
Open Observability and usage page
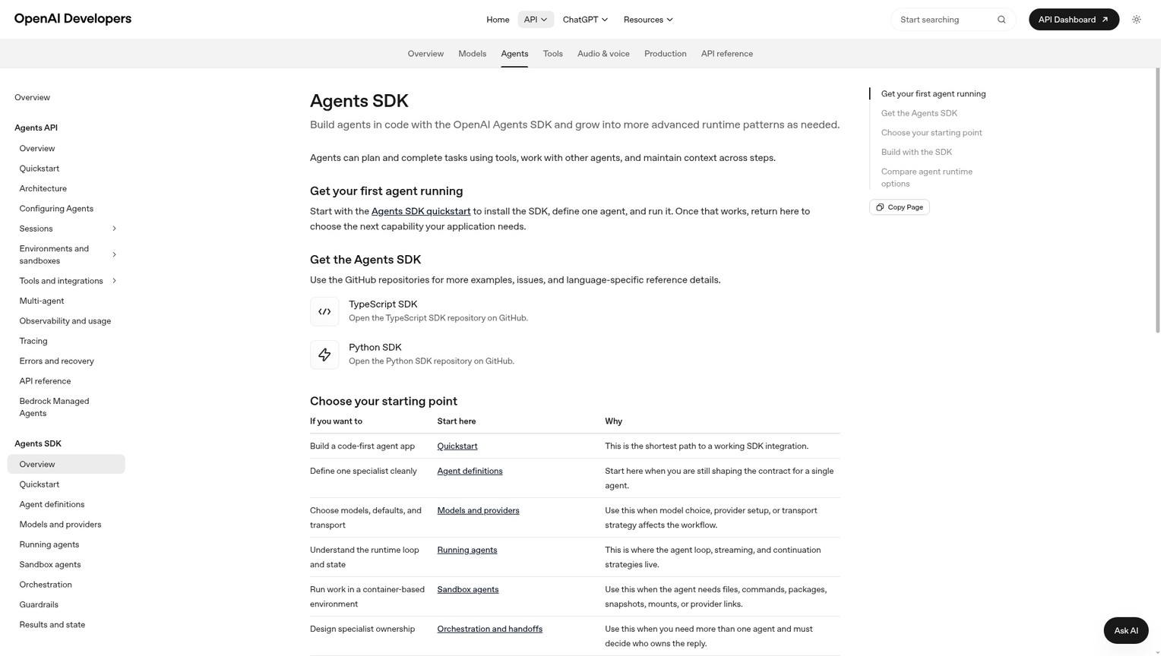pyautogui.click(x=65, y=321)
